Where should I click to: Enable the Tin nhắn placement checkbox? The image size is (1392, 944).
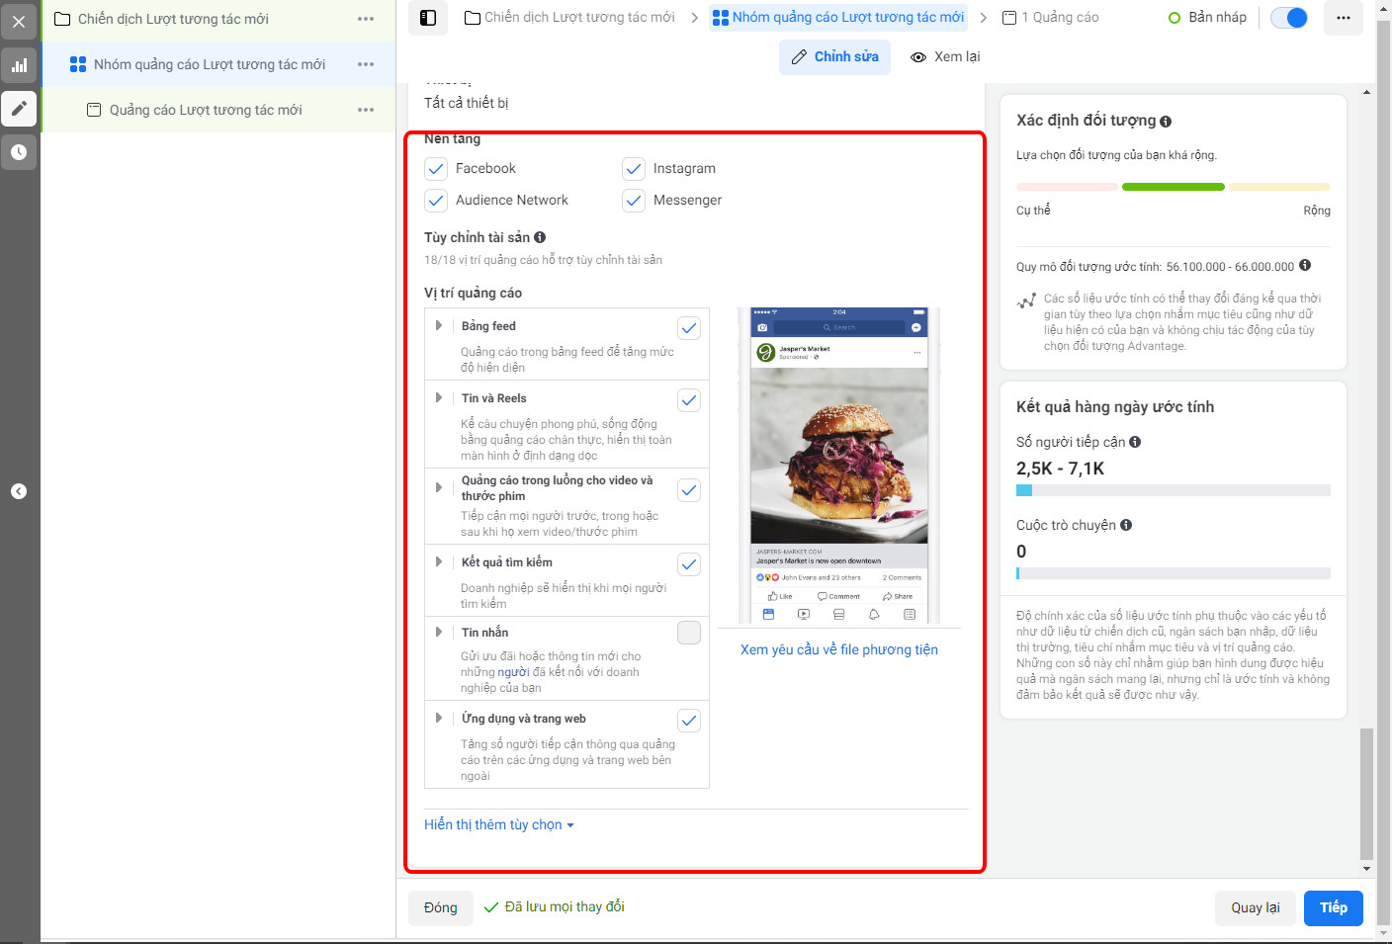[689, 633]
